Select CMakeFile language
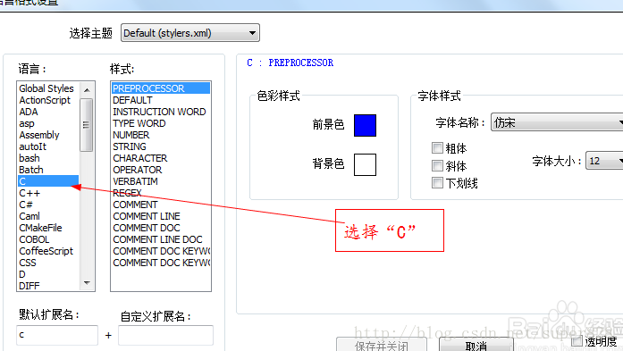The width and height of the screenshot is (623, 351). tap(40, 228)
